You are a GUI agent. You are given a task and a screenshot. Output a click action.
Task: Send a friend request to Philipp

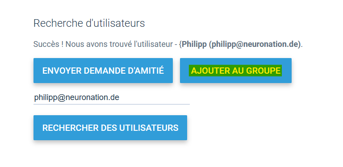[103, 71]
